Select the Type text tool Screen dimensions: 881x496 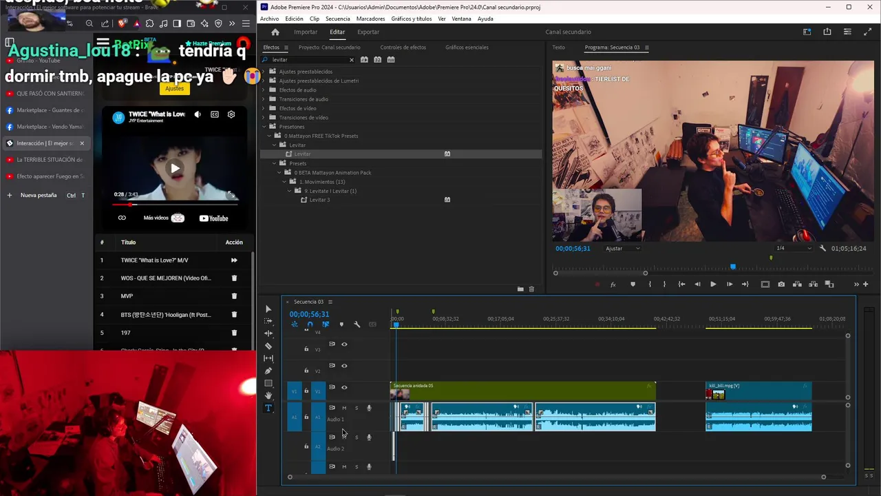[x=268, y=408]
